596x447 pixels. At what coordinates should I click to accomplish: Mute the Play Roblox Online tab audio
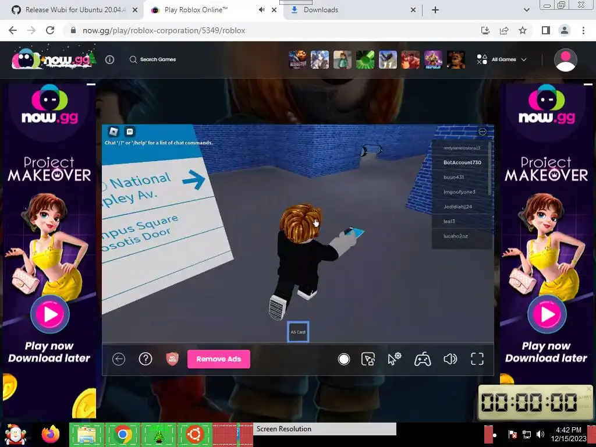(261, 10)
